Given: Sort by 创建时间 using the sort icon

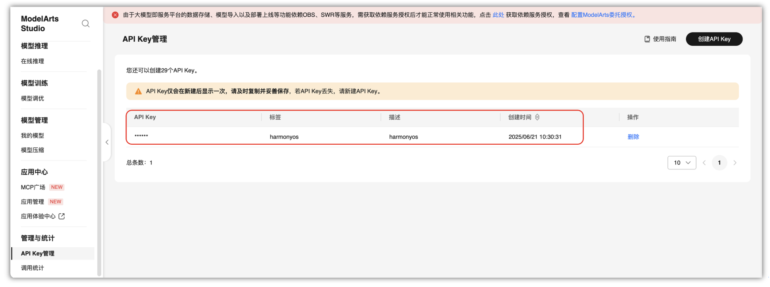Looking at the screenshot, I should click(x=537, y=117).
